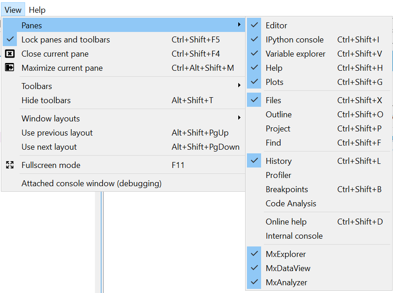Select Hide toolbars
393x293 pixels.
pos(46,100)
